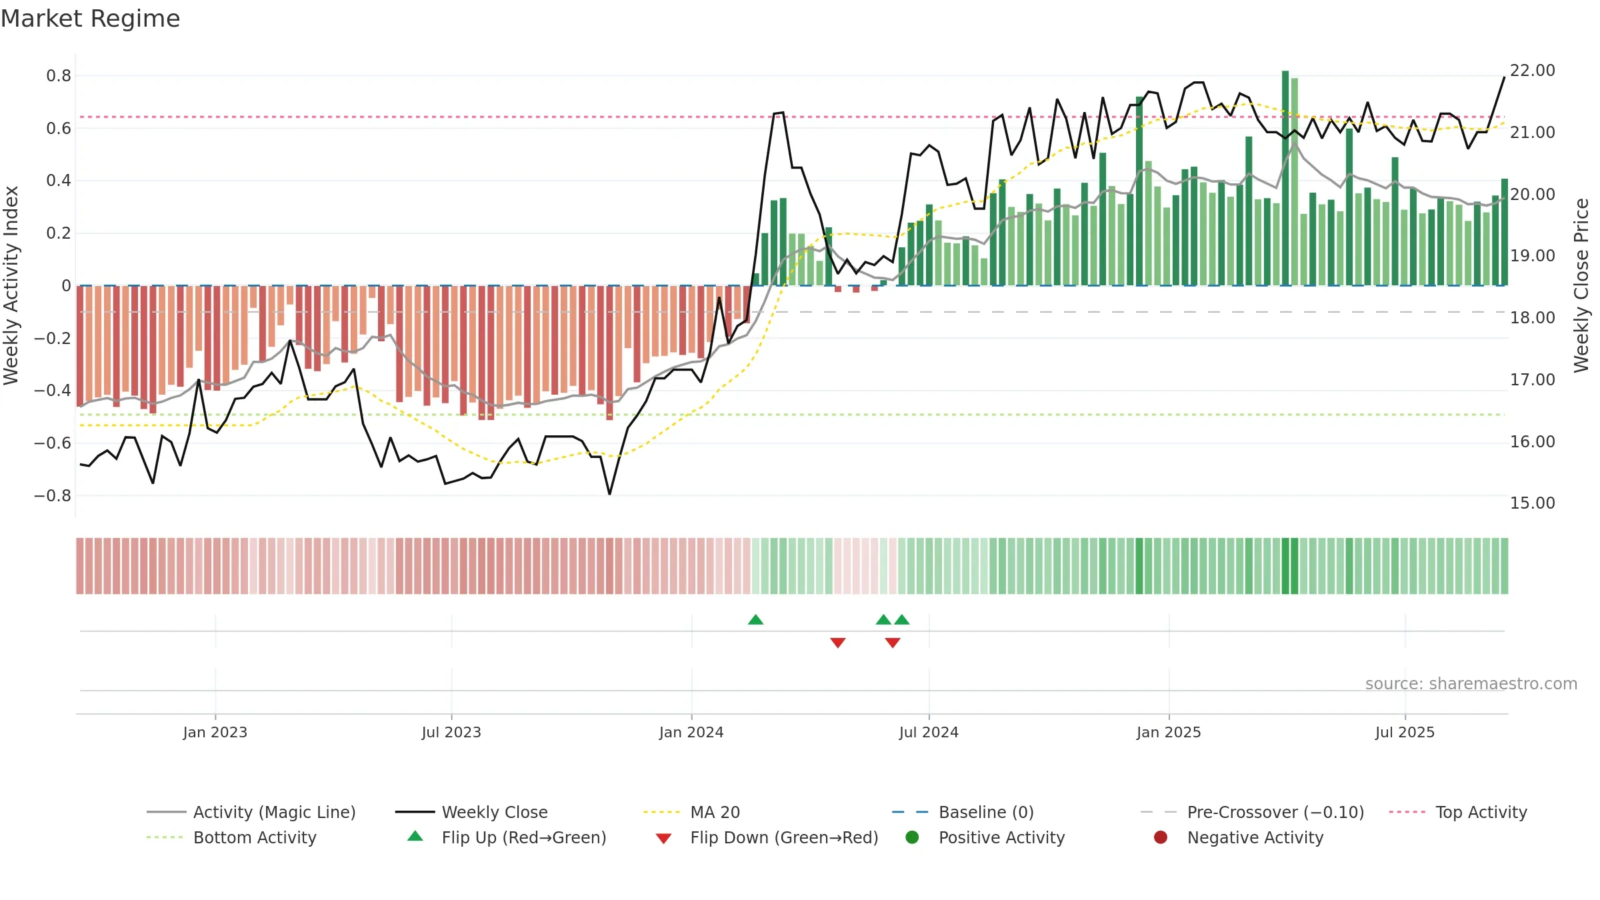The image size is (1600, 900).
Task: Click the Jan 2025 axis label
Action: [x=1169, y=732]
